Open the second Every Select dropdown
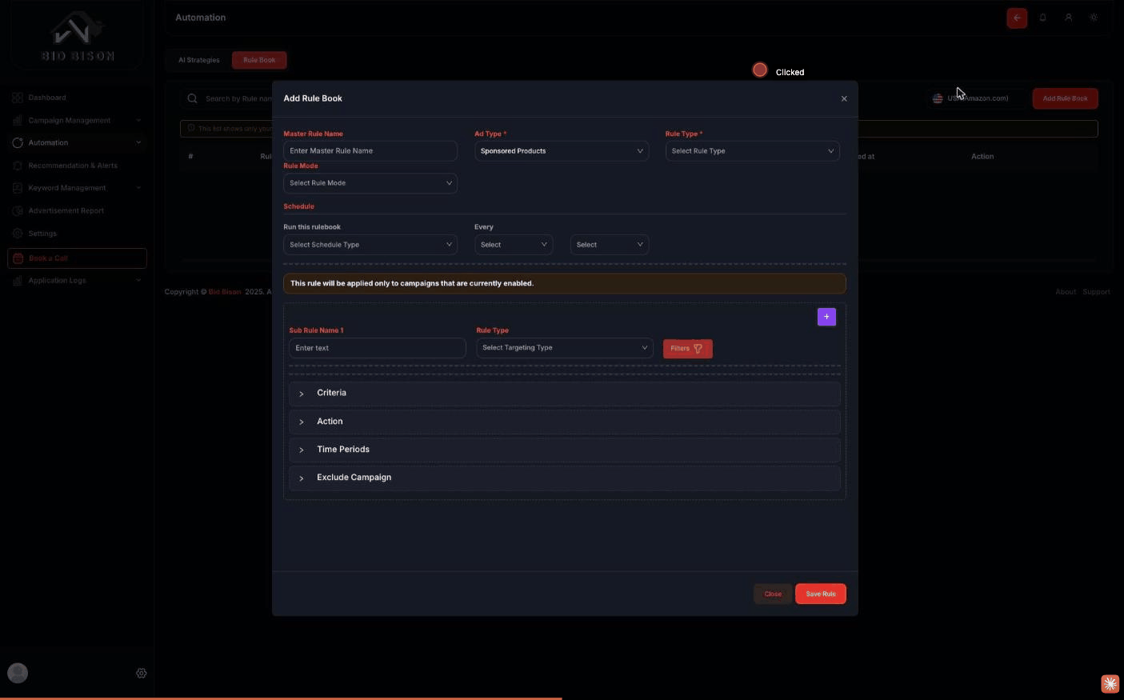Viewport: 1124px width, 700px height. tap(610, 245)
